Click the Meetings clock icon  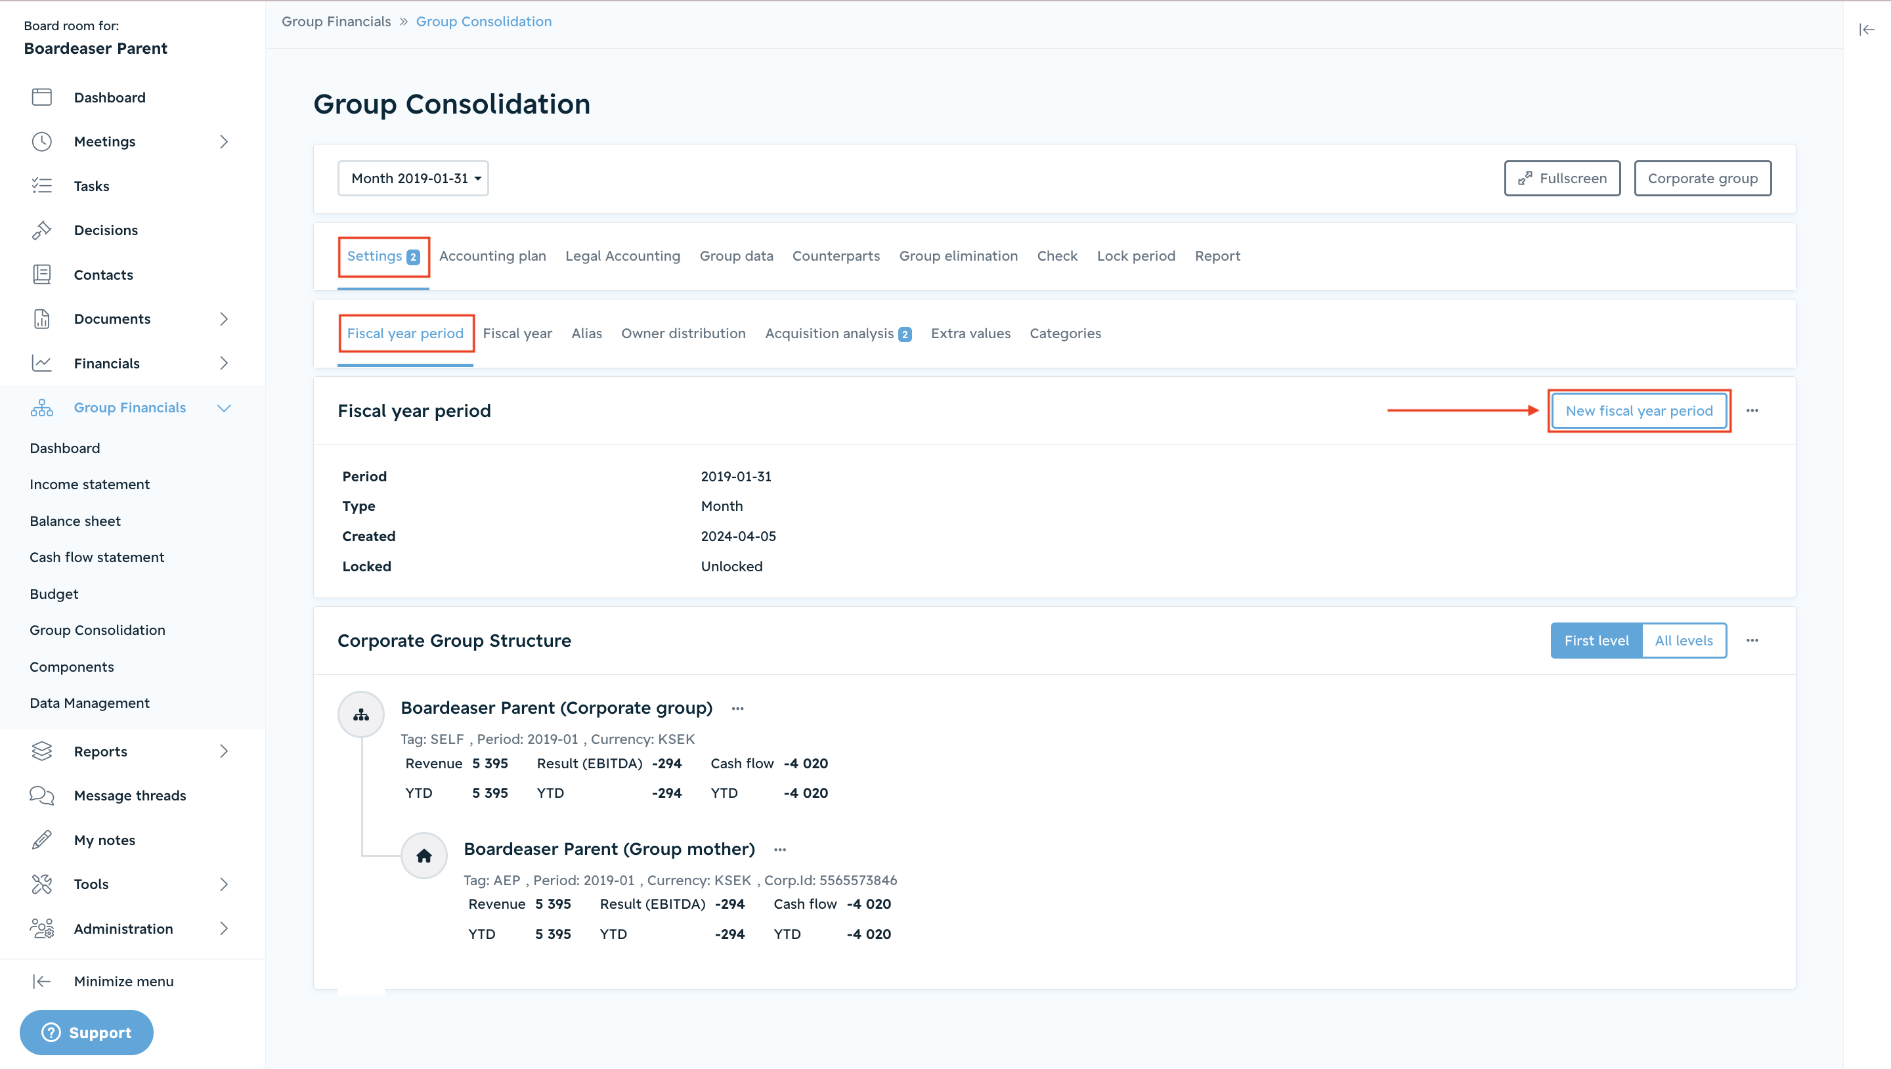pos(42,141)
